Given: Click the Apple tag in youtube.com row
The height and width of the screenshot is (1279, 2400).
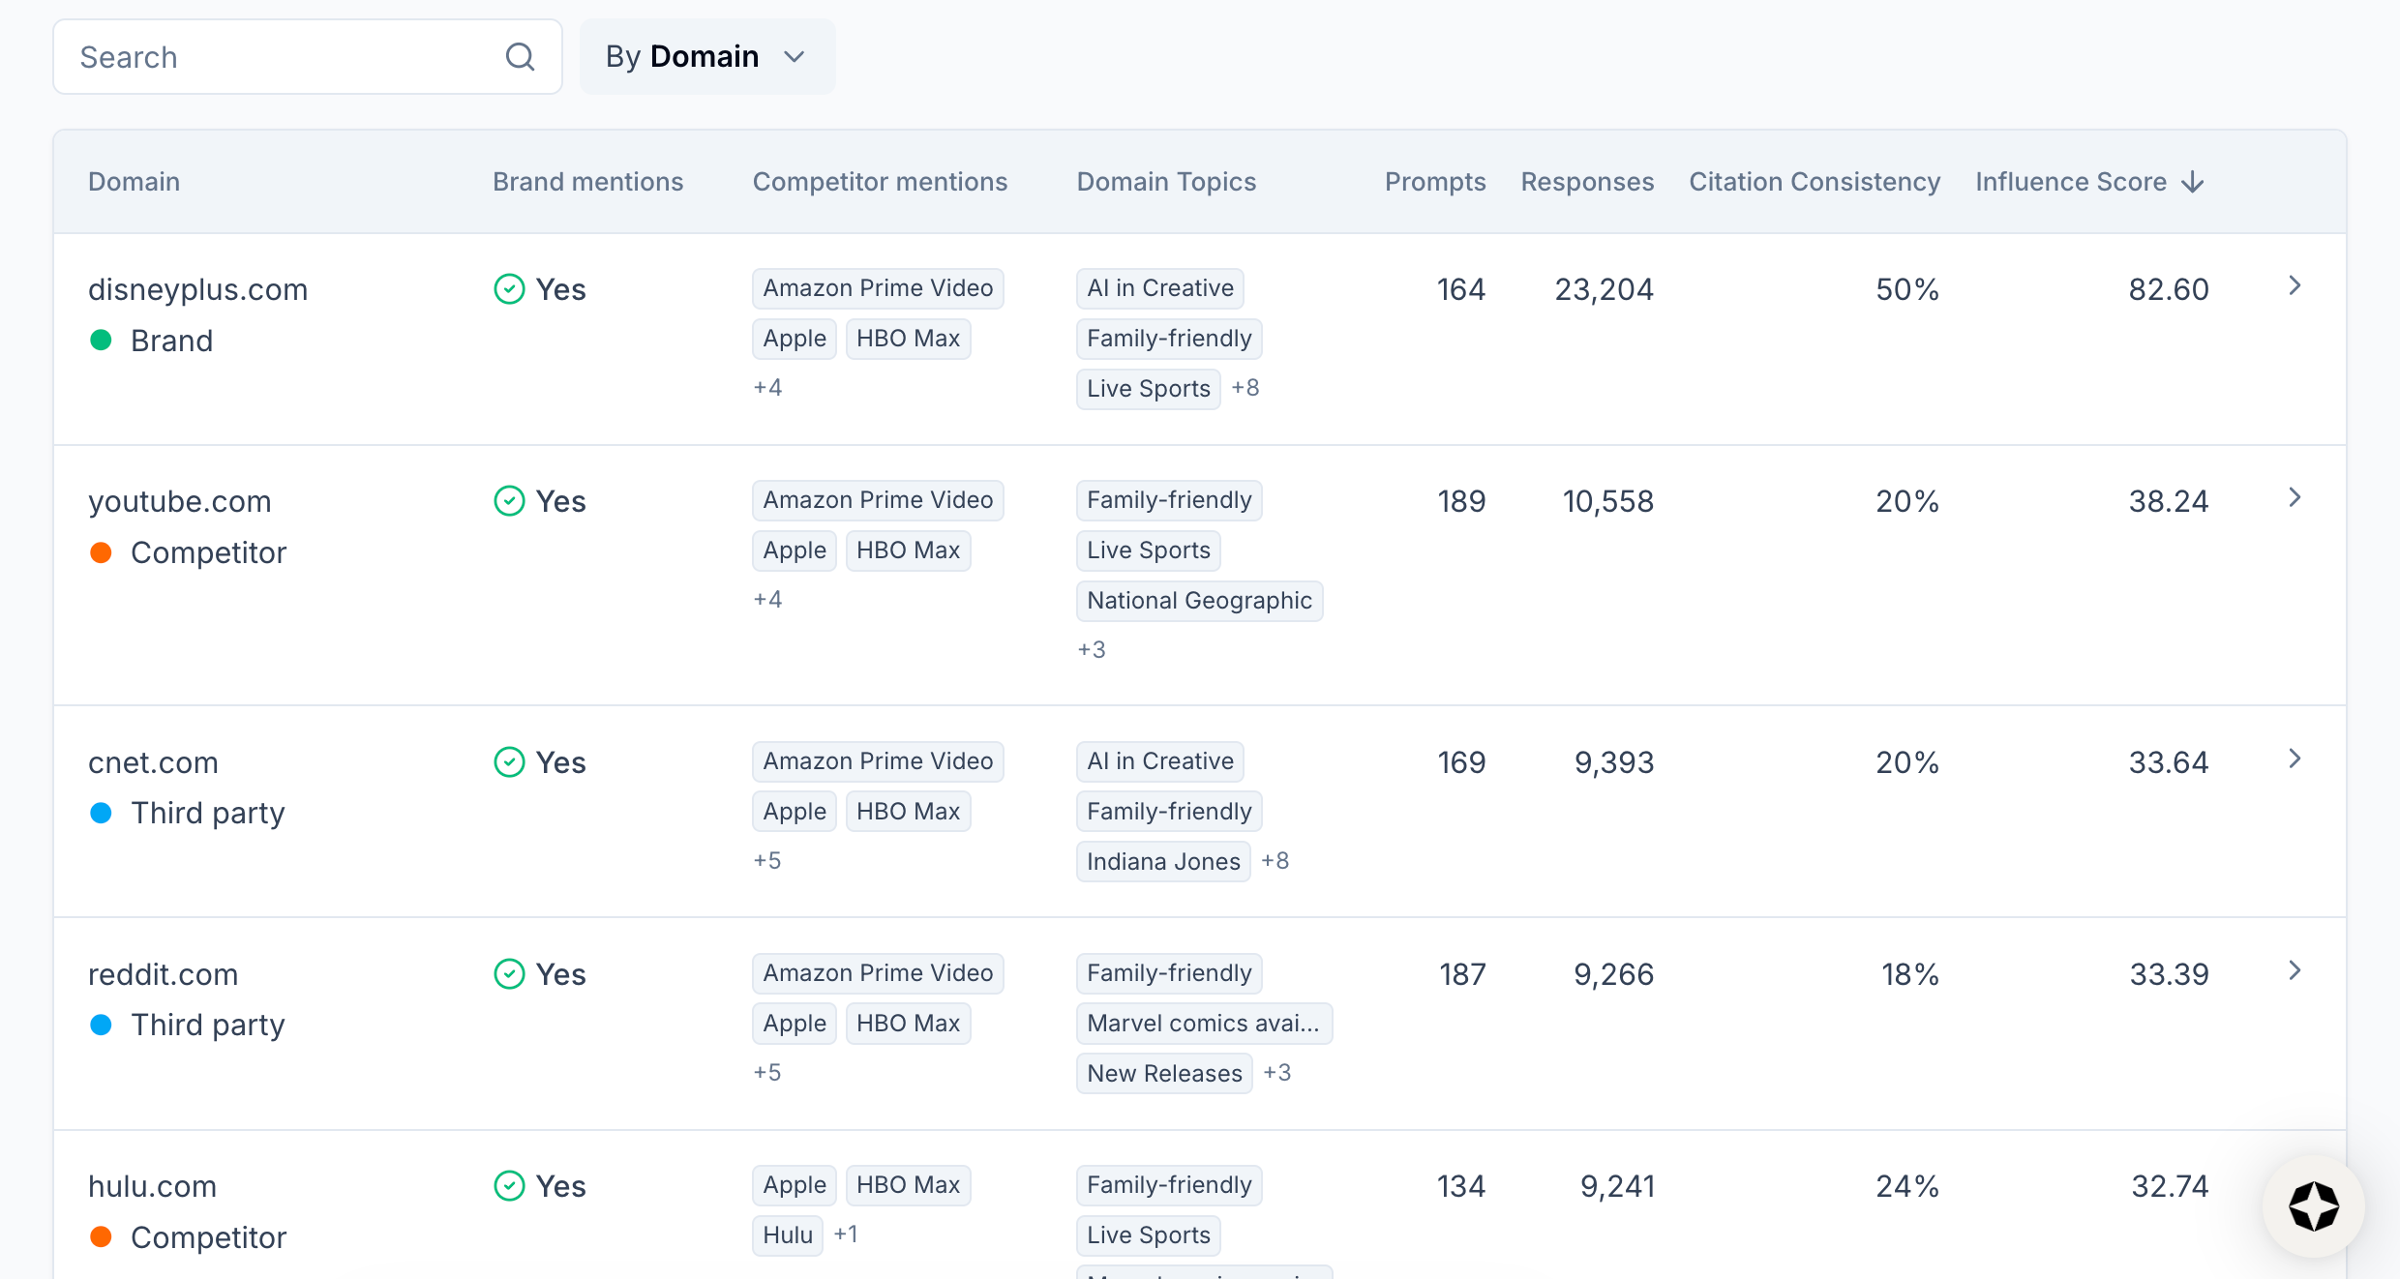Looking at the screenshot, I should (x=795, y=550).
